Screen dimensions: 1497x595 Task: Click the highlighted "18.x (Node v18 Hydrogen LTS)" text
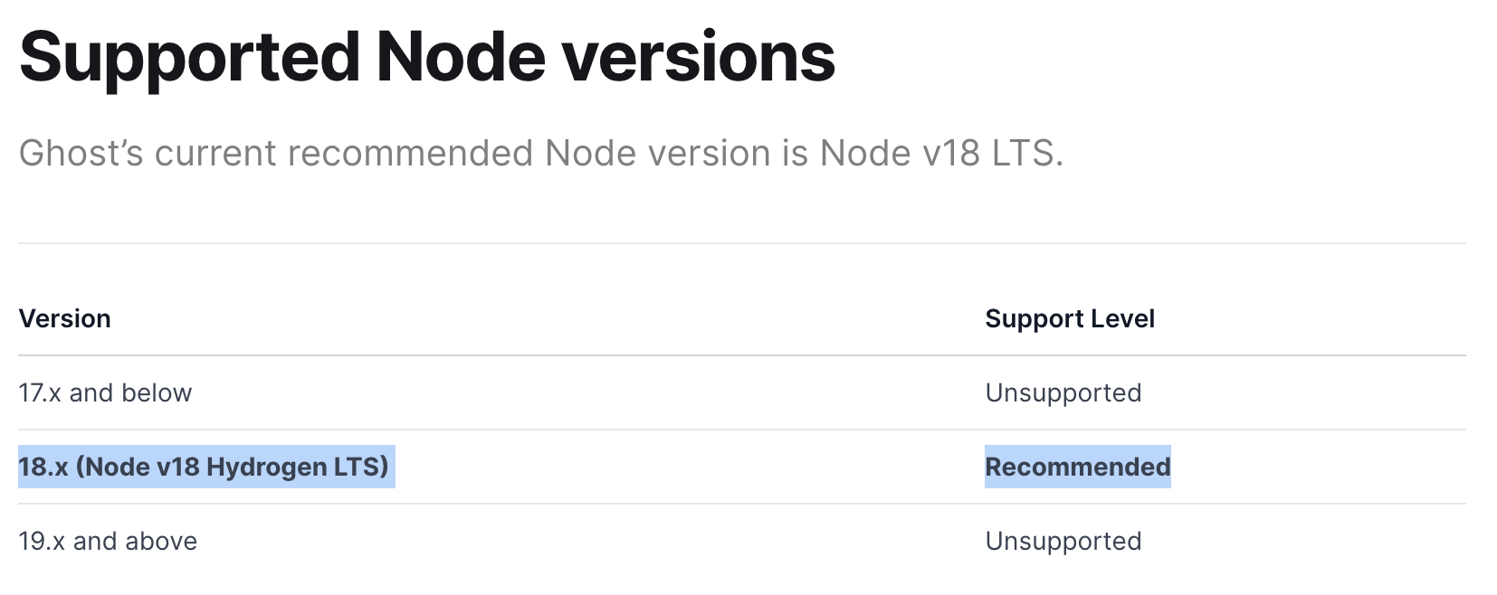pyautogui.click(x=204, y=467)
